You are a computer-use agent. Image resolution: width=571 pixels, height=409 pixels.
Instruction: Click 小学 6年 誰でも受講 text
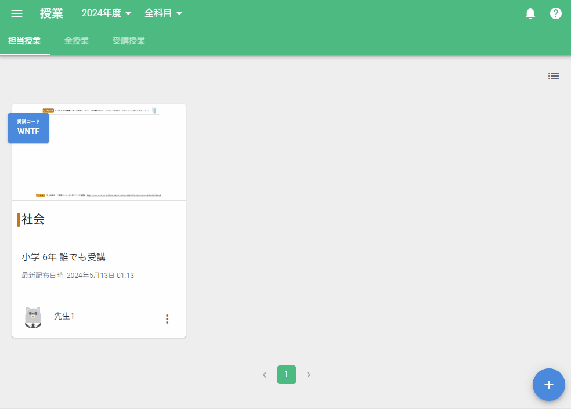63,257
